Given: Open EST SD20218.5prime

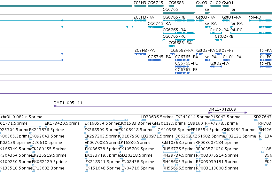Looking at the screenshot, I should (136, 155).
